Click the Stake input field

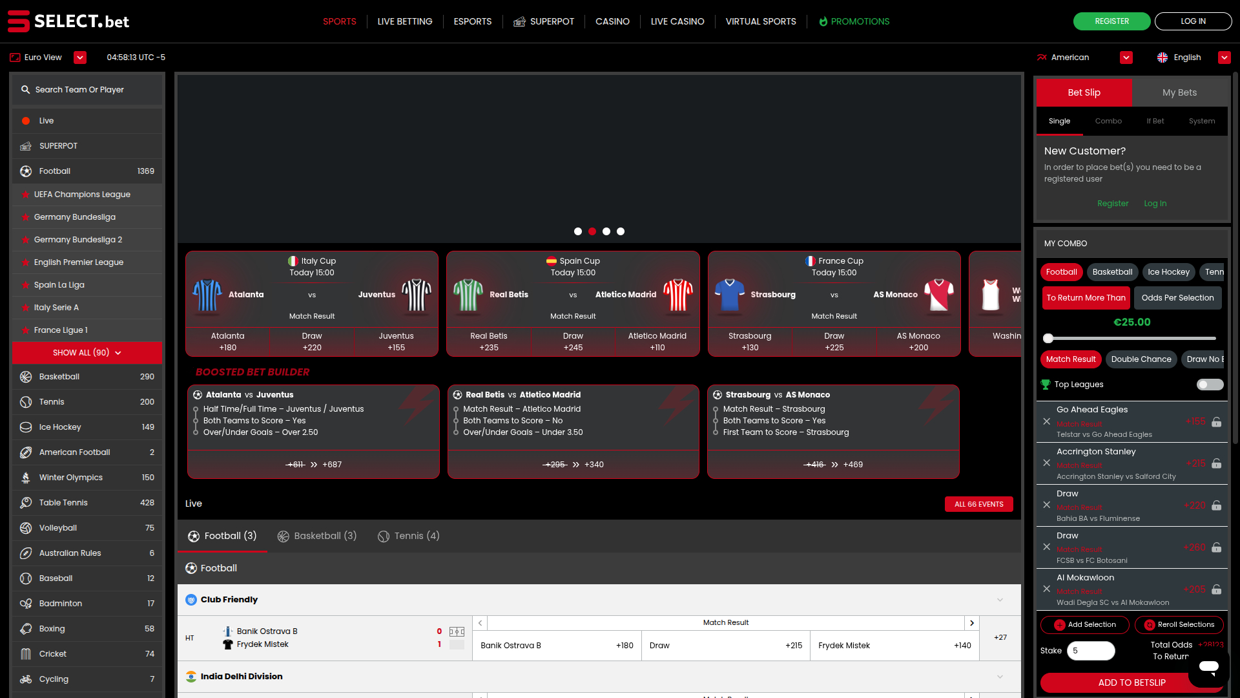pyautogui.click(x=1091, y=651)
